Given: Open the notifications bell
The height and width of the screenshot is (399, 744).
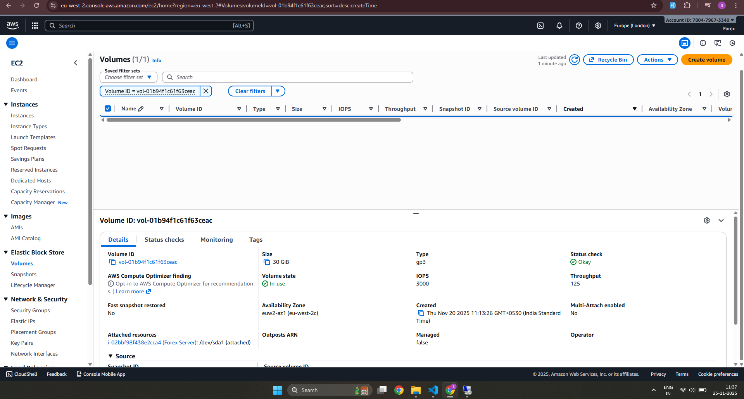Looking at the screenshot, I should pyautogui.click(x=559, y=26).
